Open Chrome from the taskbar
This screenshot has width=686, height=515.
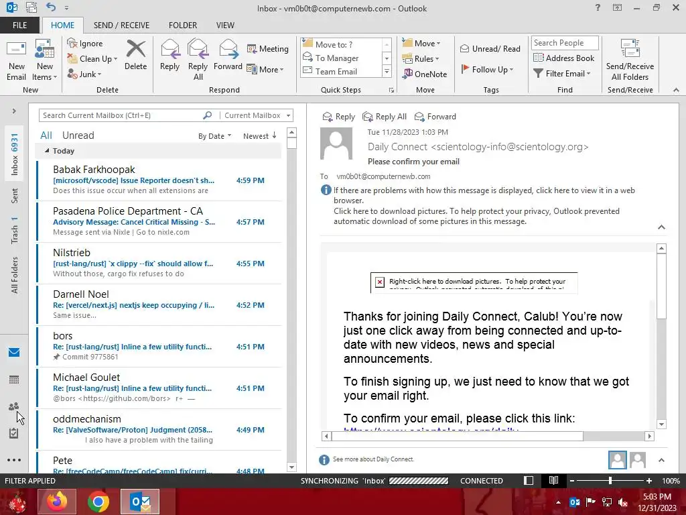click(x=98, y=502)
